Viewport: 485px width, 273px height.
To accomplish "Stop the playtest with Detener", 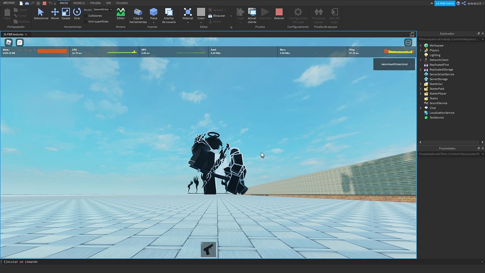I will coord(279,14).
